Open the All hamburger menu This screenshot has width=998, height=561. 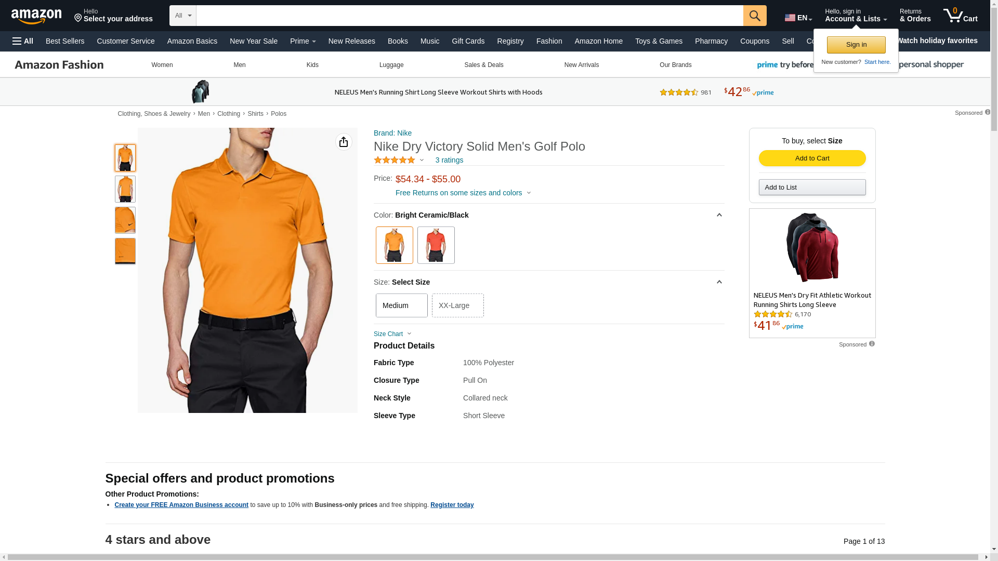tap(23, 41)
